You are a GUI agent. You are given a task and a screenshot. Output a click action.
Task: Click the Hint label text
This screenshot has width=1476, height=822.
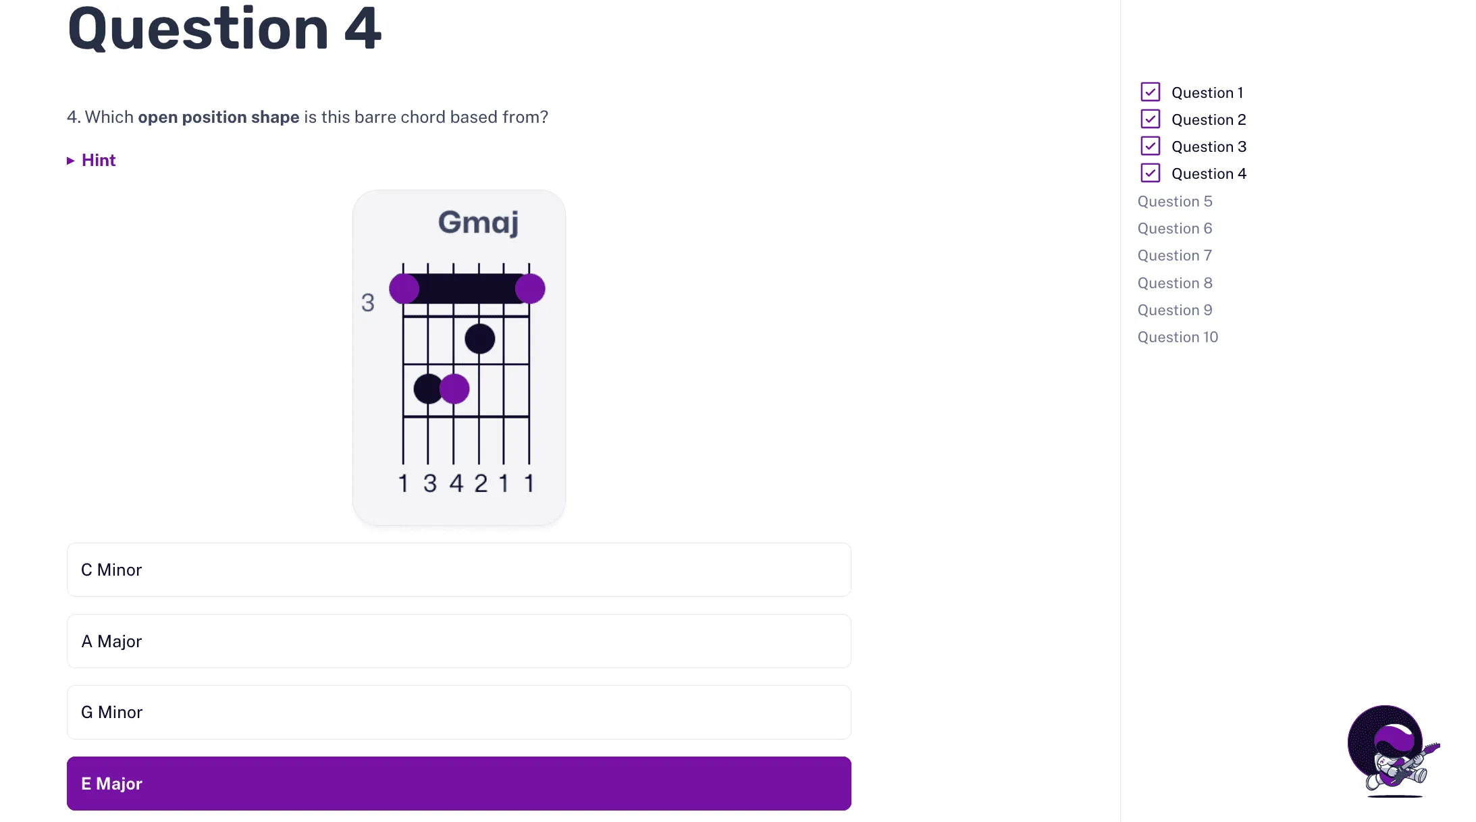pos(99,160)
